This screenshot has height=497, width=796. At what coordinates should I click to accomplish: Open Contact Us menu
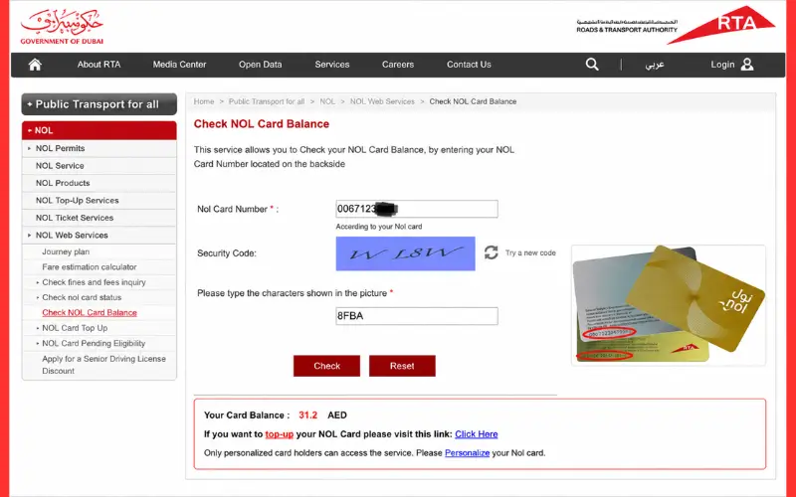pyautogui.click(x=469, y=65)
